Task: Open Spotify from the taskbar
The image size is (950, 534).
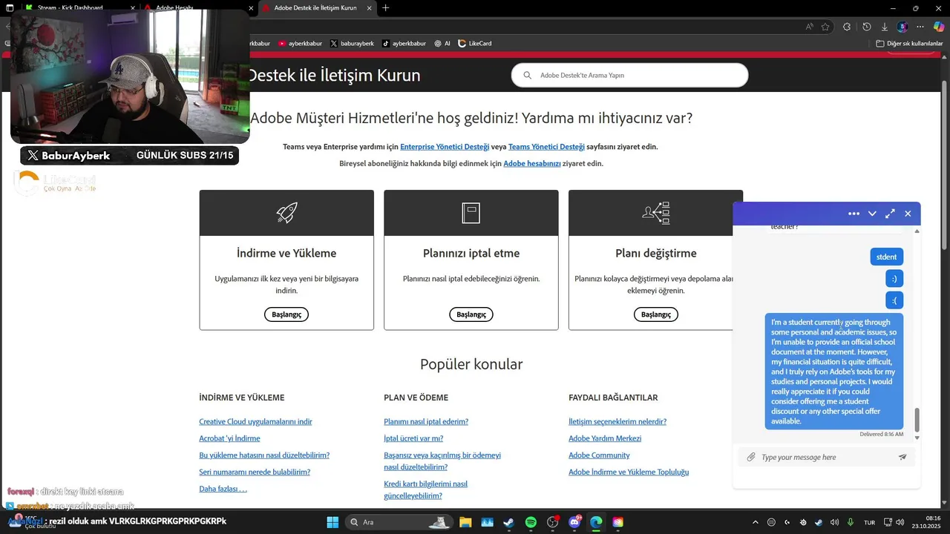Action: point(531,522)
